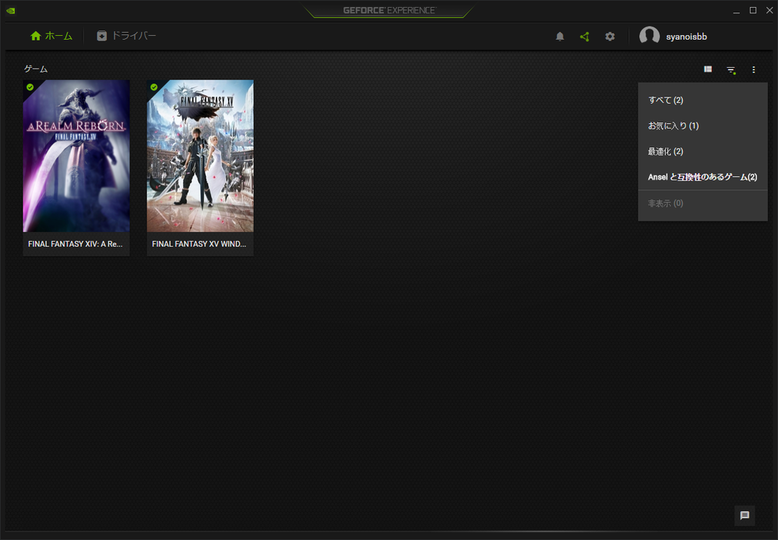The width and height of the screenshot is (778, 540).
Task: Click optimized checkmark badge on FINAL FANTASY XIV
Action: click(x=30, y=87)
